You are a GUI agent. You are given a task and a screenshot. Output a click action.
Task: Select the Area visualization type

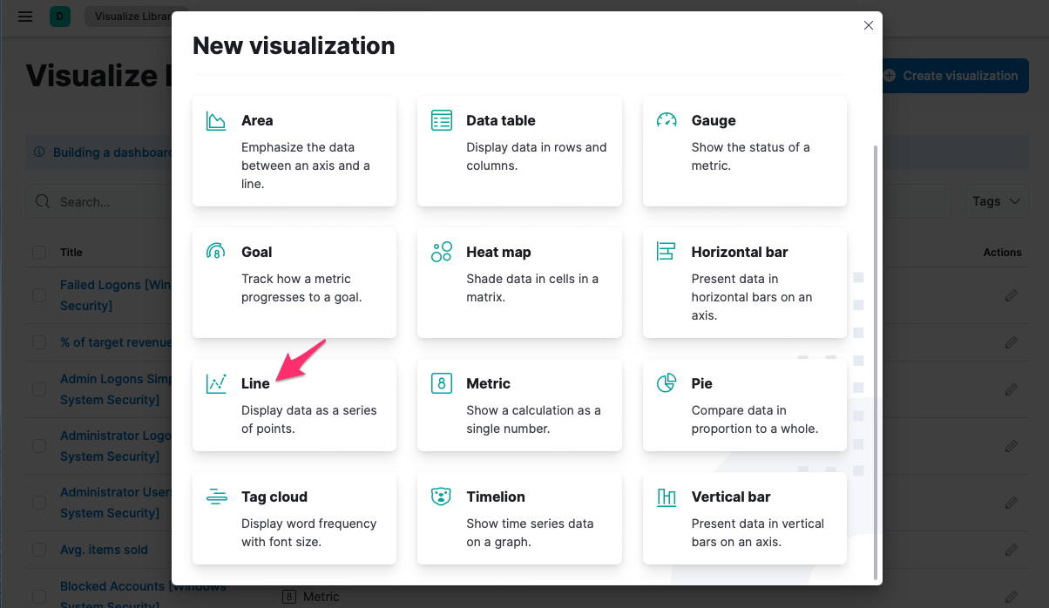tap(294, 151)
